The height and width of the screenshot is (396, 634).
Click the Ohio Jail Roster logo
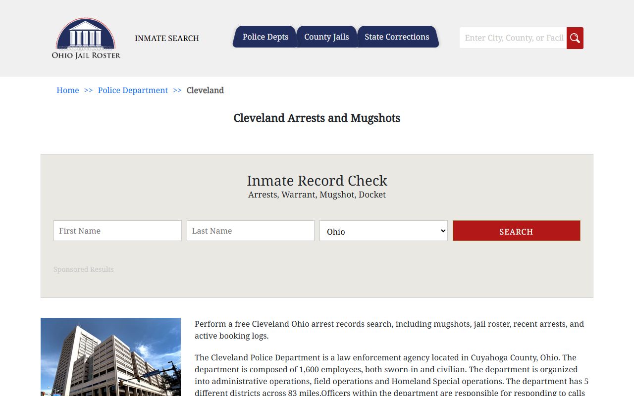(x=86, y=39)
